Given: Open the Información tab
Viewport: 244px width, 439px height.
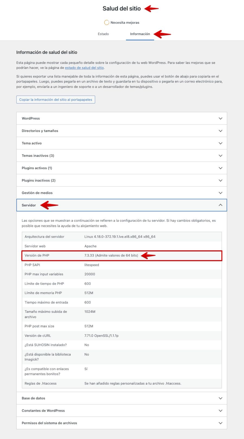Looking at the screenshot, I should (x=140, y=34).
